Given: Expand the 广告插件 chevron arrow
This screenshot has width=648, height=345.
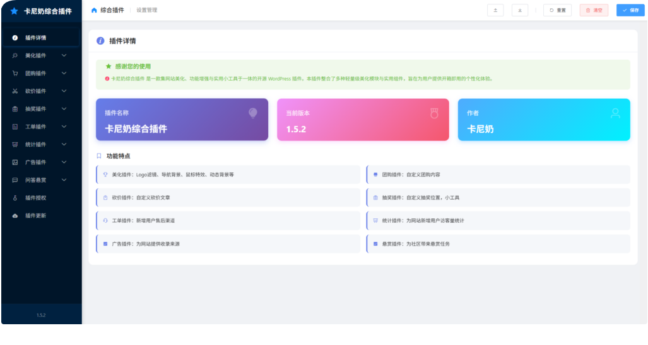Looking at the screenshot, I should pos(64,162).
